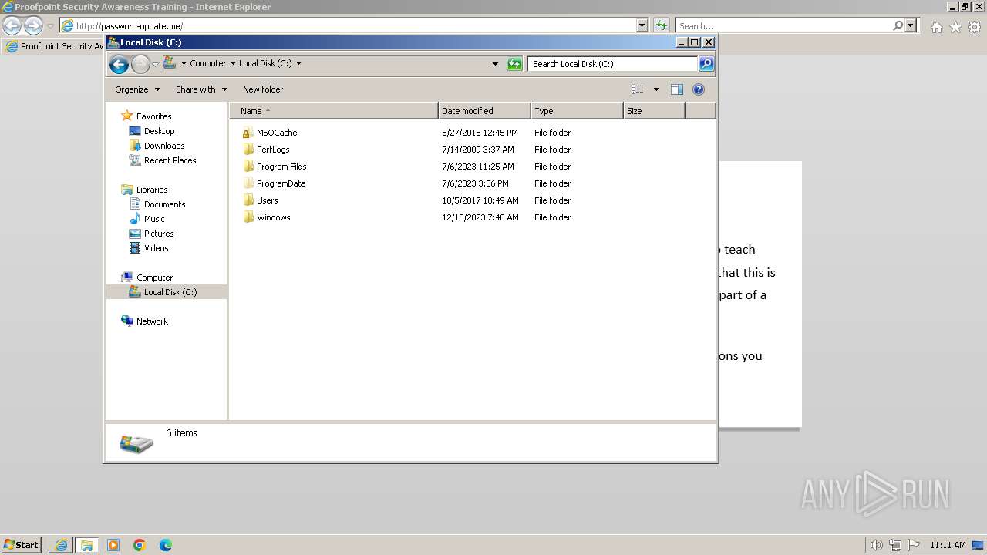987x555 pixels.
Task: Open the IE Tools gear icon
Action: point(974,27)
